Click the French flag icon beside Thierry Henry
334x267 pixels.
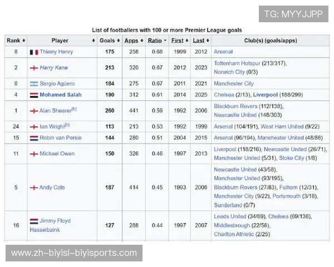(34, 52)
